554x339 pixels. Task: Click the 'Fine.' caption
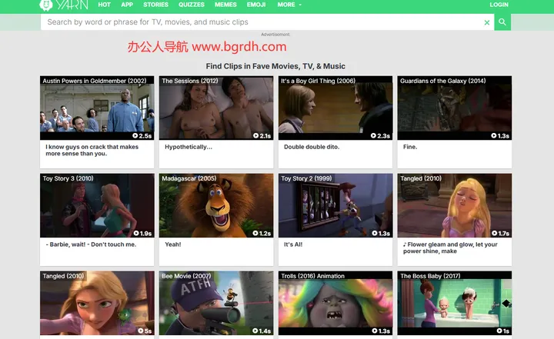(410, 147)
